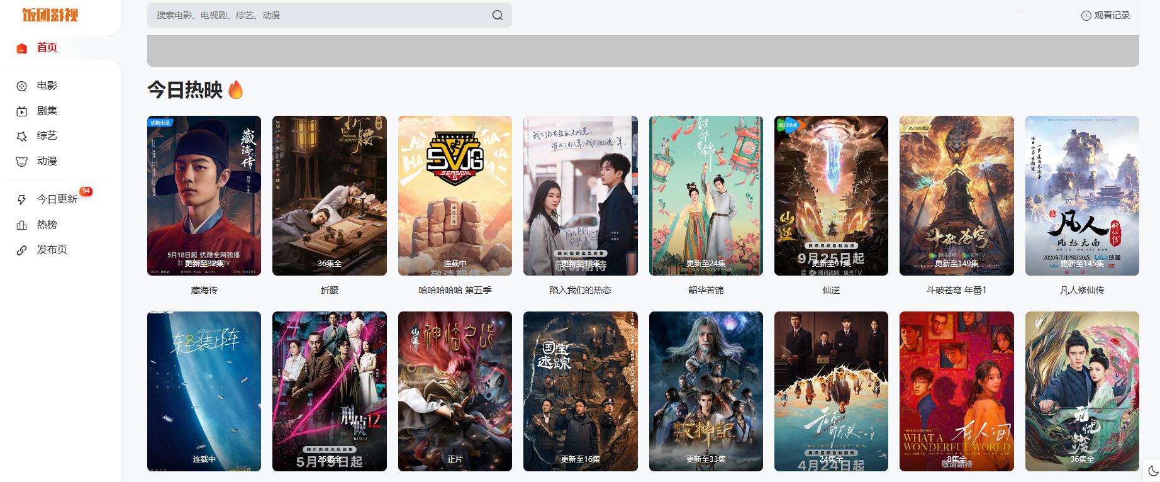Click the 饭团影视 site logo
1160x482 pixels.
click(x=50, y=14)
